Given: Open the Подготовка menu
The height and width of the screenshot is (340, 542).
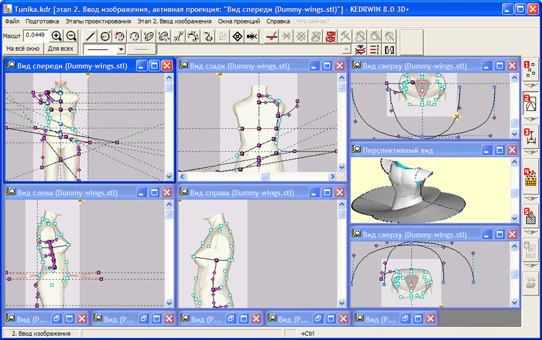Looking at the screenshot, I should pos(41,21).
